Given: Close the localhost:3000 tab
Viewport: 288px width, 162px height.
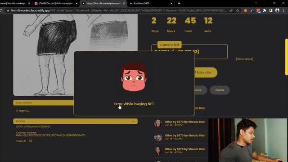Looking at the screenshot, I should (x=171, y=3).
